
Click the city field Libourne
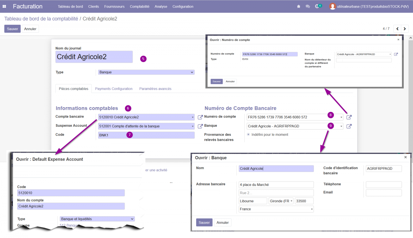point(253,201)
